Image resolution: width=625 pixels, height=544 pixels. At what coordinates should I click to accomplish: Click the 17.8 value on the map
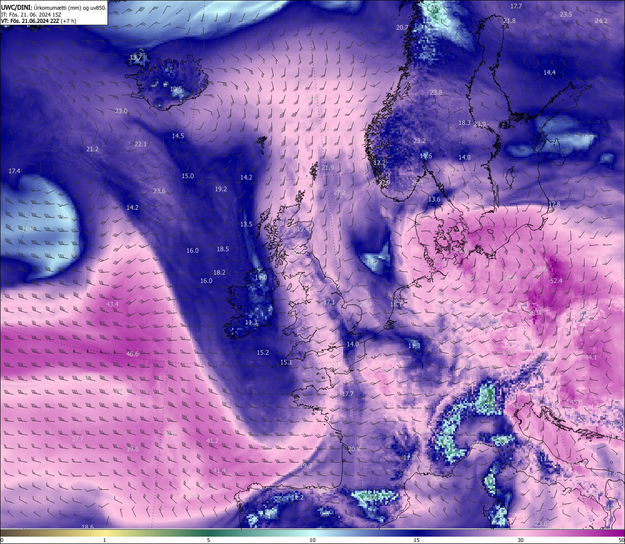pos(554,204)
